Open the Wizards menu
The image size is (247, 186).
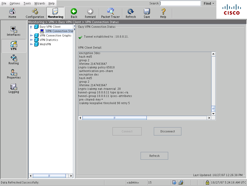click(40, 3)
